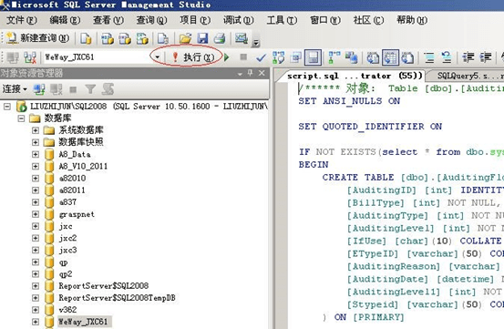Expand the 系统数据库 folder
504x329 pixels.
(36, 130)
